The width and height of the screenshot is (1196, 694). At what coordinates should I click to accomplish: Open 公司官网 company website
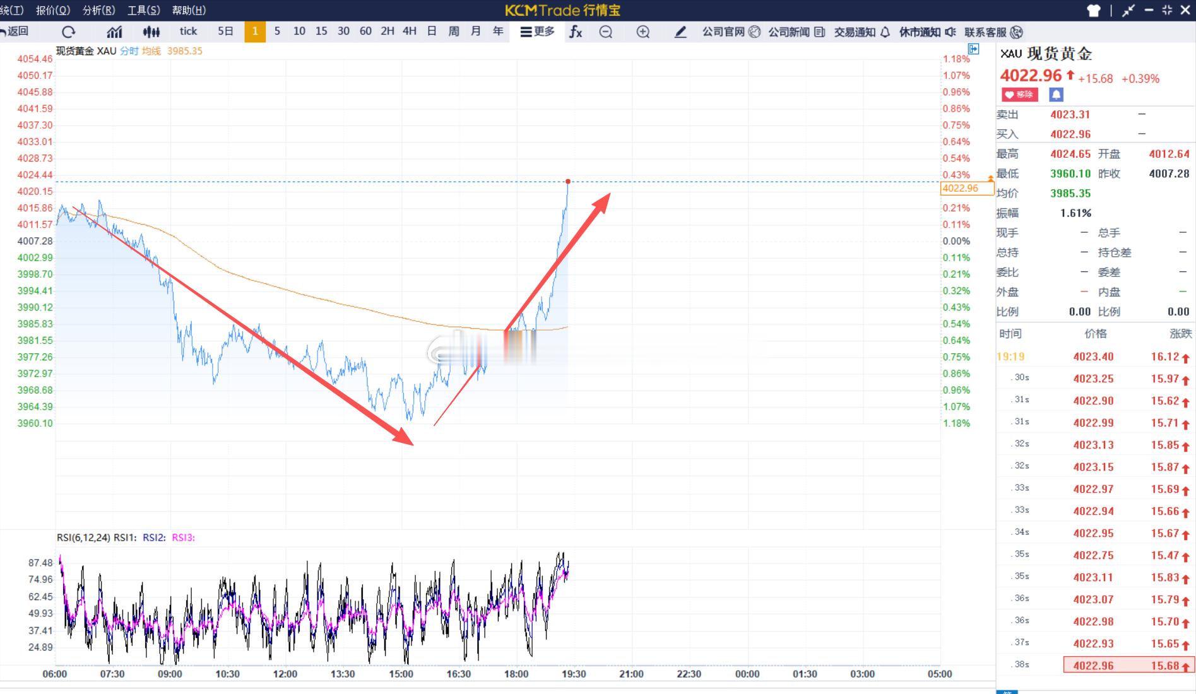pyautogui.click(x=731, y=32)
